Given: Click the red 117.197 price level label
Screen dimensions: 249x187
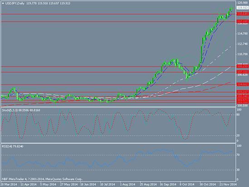Looking at the screenshot, I should pos(242,21).
